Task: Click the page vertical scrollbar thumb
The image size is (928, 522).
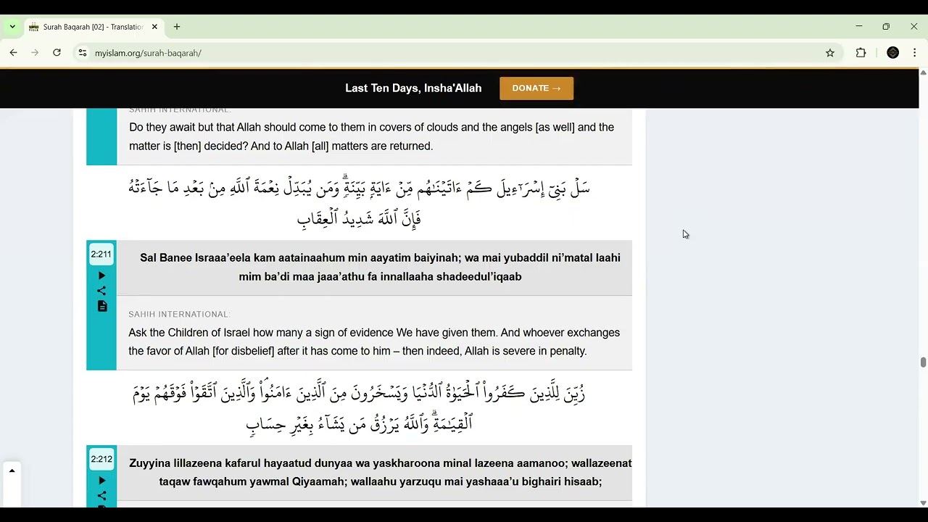Action: point(923,362)
